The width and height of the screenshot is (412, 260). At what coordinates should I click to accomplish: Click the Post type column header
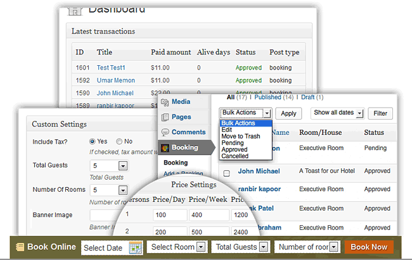click(285, 53)
